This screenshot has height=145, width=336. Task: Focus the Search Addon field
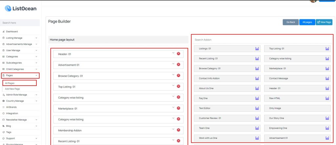pos(262,40)
